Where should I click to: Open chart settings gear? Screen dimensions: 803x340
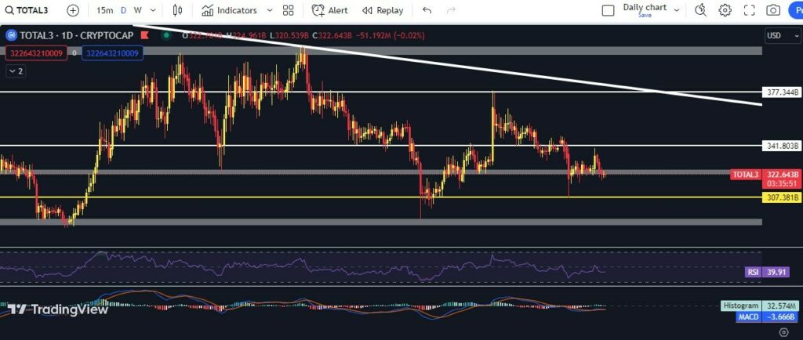coord(725,10)
